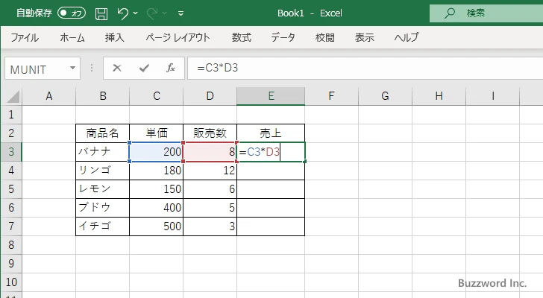Open the Redo history dropdown arrow

(165, 13)
